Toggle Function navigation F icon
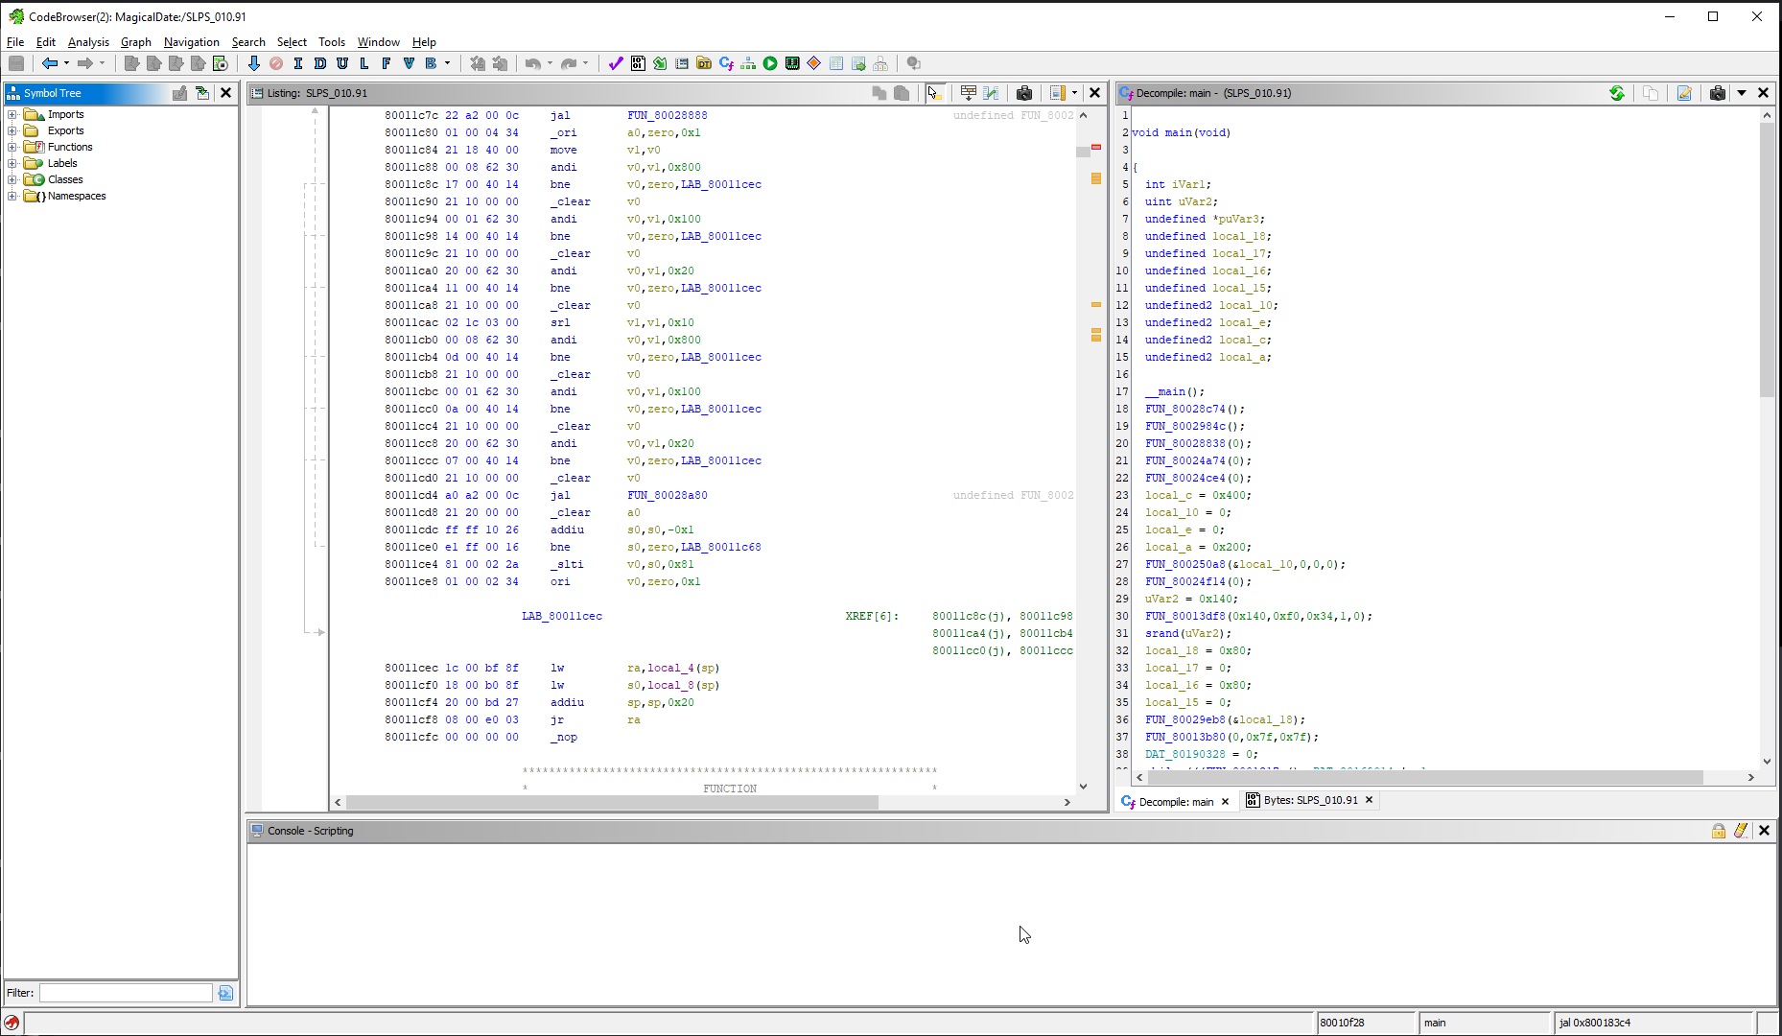The height and width of the screenshot is (1036, 1782). coord(387,63)
